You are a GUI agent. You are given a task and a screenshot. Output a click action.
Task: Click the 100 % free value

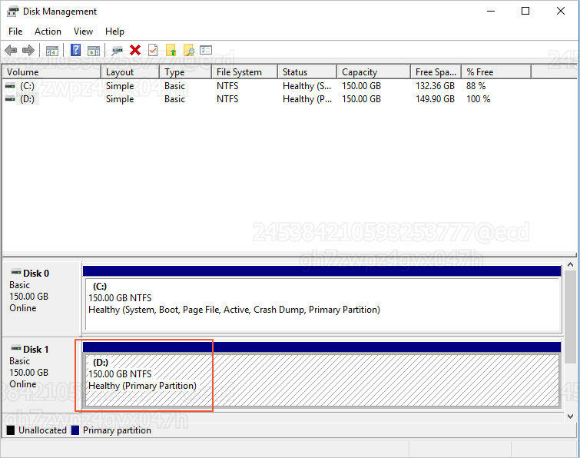coord(479,99)
